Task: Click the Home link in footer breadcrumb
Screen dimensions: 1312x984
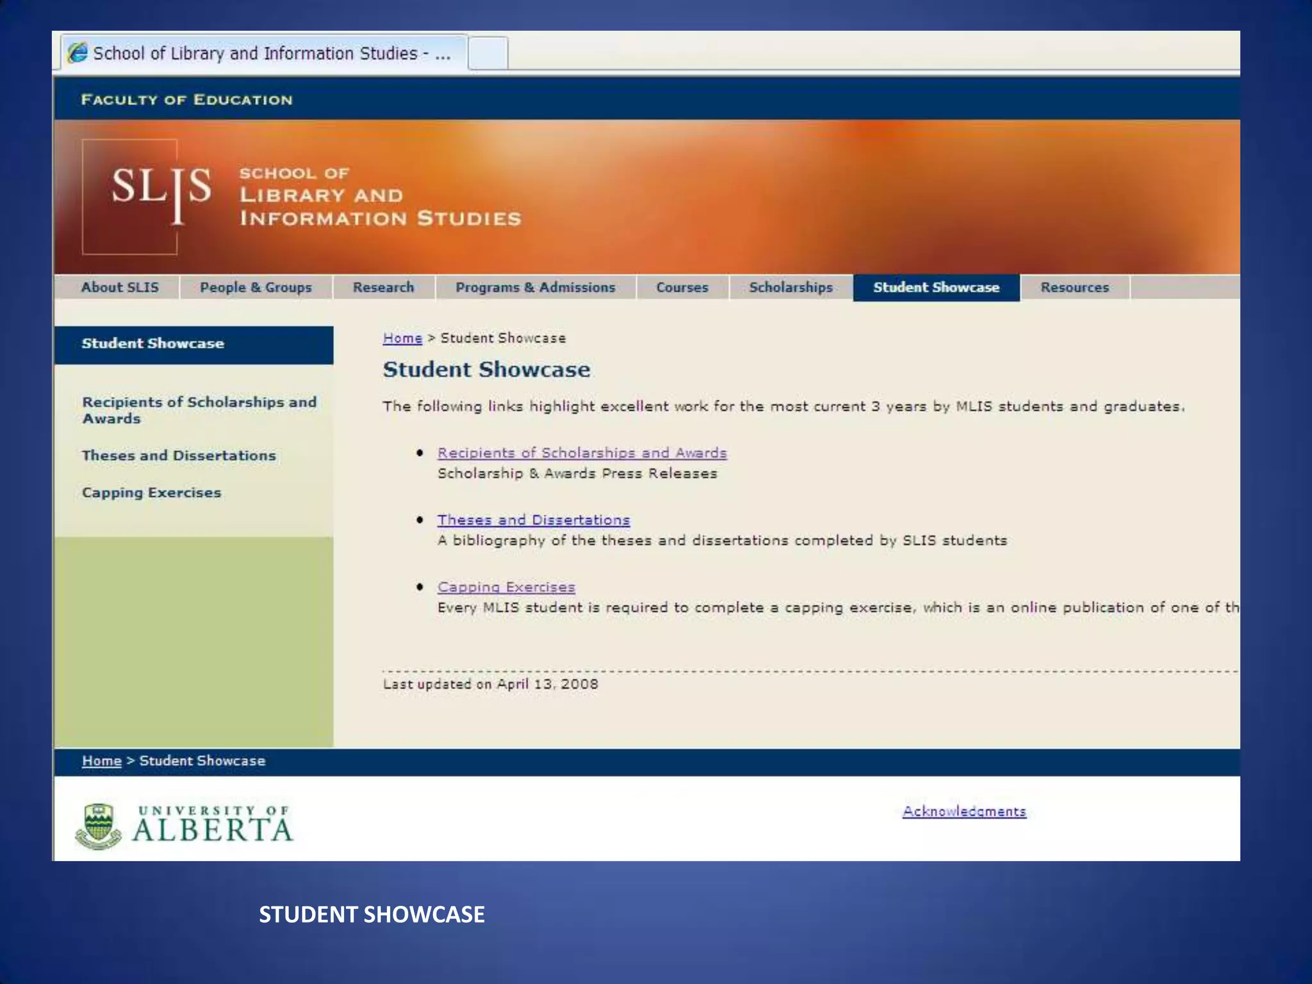Action: (x=101, y=761)
